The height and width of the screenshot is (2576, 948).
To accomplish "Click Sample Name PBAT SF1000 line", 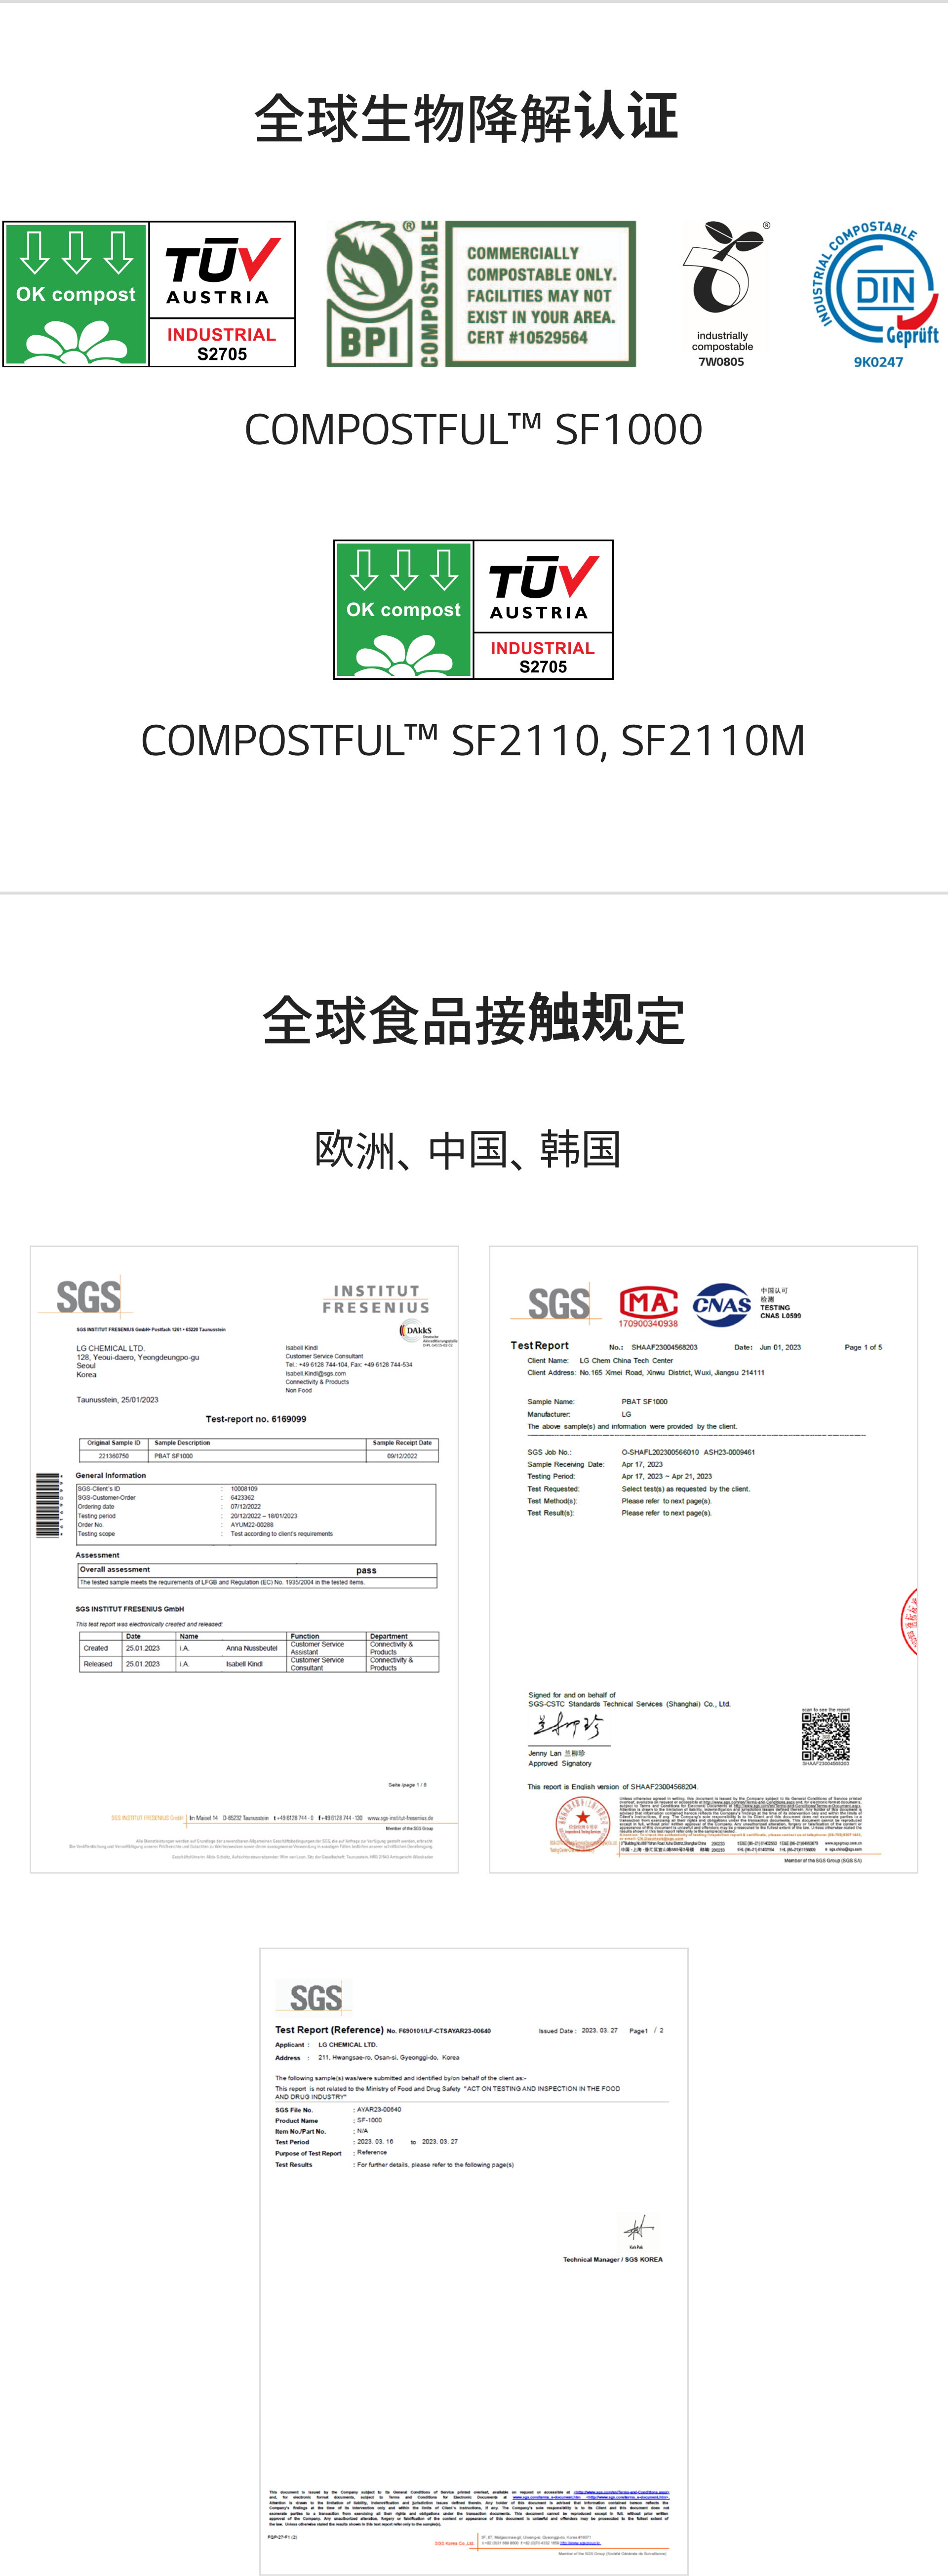I will [598, 1402].
